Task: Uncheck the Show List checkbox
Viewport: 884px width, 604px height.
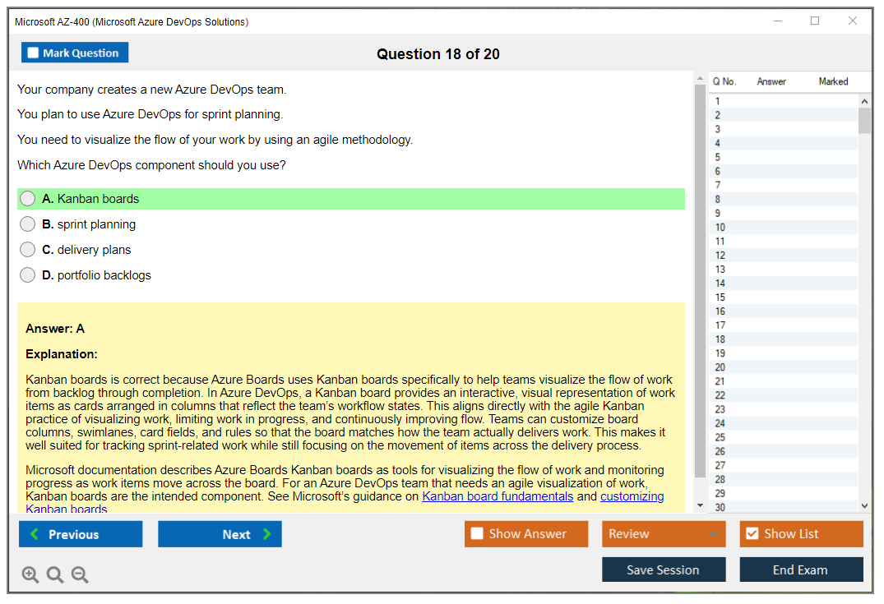Action: coord(752,533)
